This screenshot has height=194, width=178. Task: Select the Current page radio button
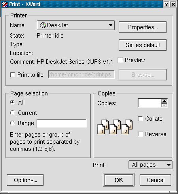(13, 113)
